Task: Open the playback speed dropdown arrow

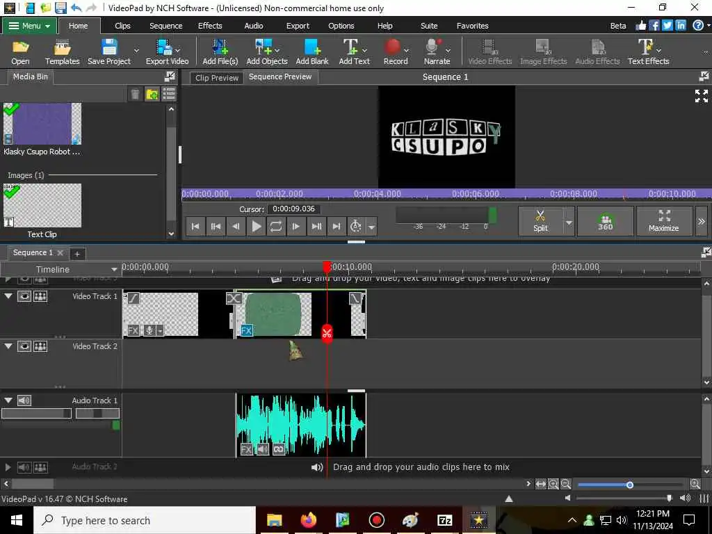Action: coord(371,227)
